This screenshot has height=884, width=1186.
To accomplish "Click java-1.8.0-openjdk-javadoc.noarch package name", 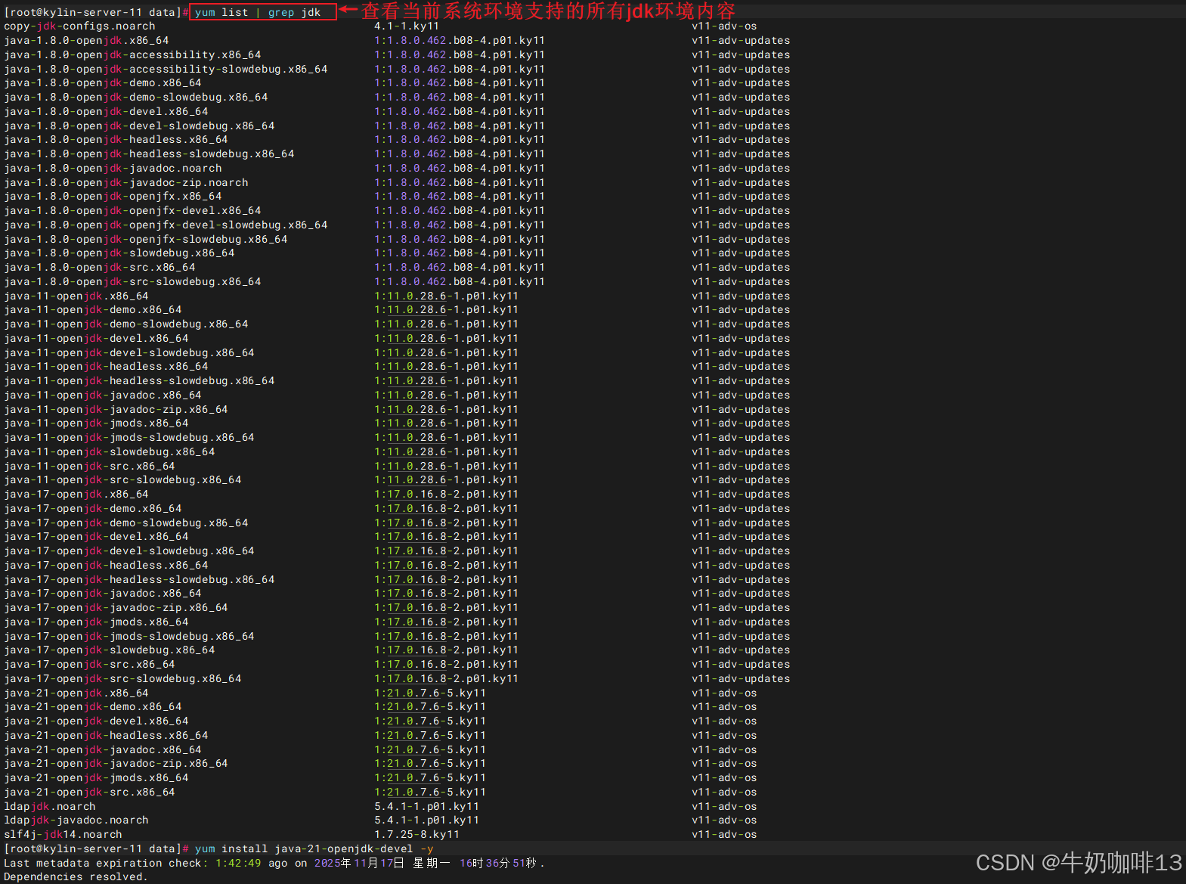I will tap(113, 168).
